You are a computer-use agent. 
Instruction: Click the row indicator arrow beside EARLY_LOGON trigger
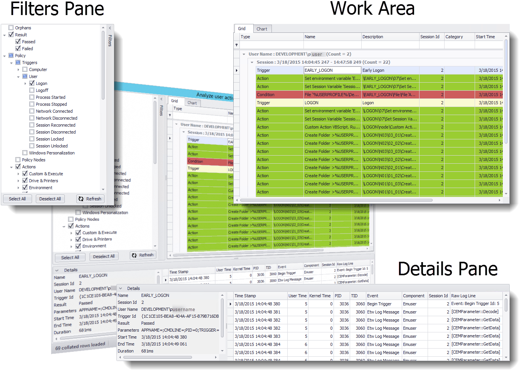[x=236, y=70]
